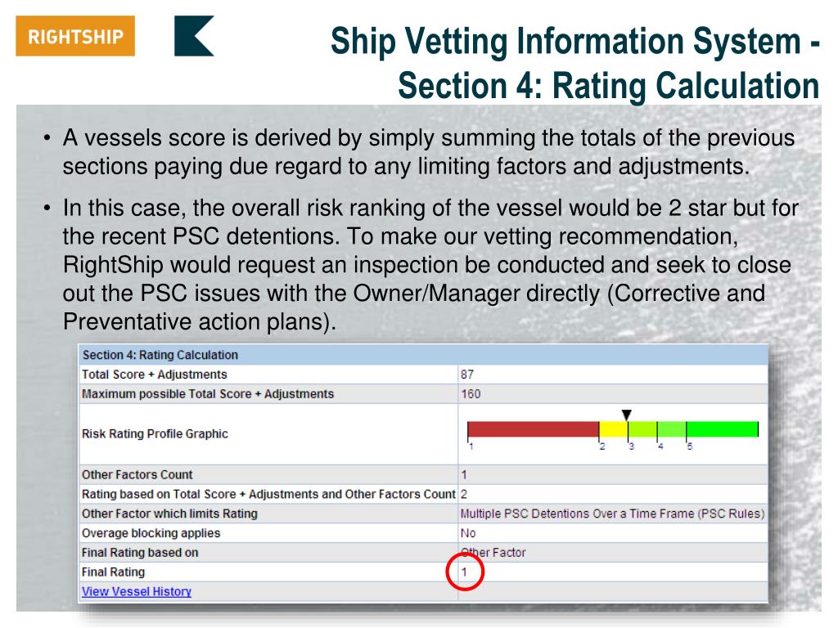Click tick label 2 under risk bar

[602, 446]
